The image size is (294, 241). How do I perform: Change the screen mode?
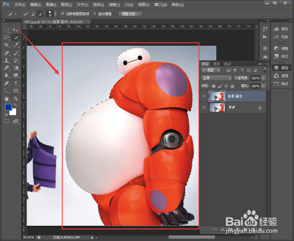tap(16, 121)
